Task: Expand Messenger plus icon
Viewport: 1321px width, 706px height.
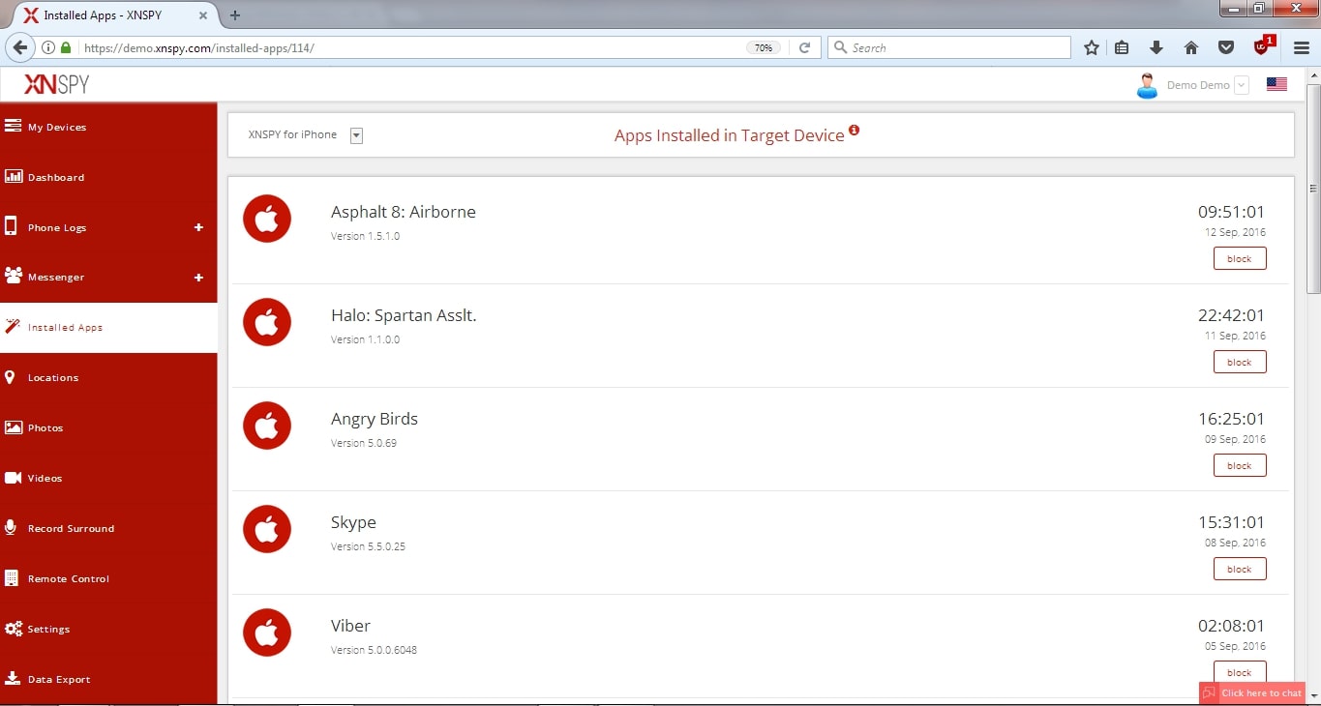Action: click(x=198, y=278)
